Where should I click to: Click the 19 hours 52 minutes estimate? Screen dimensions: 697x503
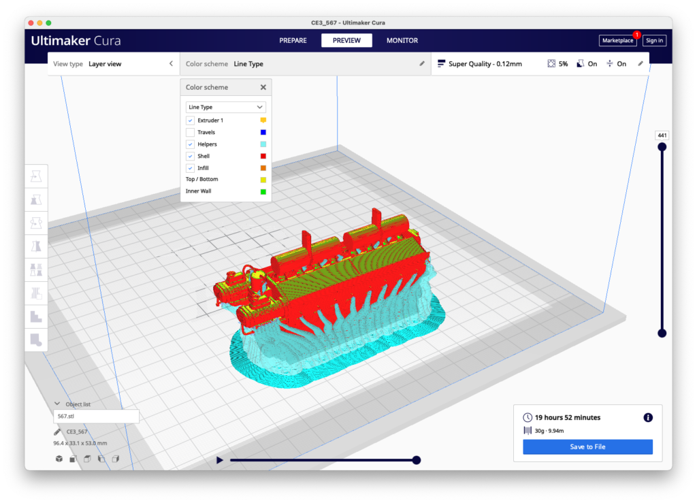[568, 417]
